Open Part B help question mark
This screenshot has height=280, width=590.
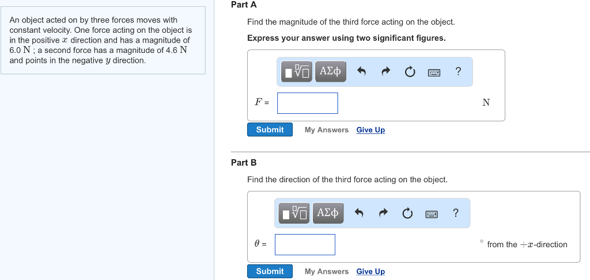[x=456, y=213]
